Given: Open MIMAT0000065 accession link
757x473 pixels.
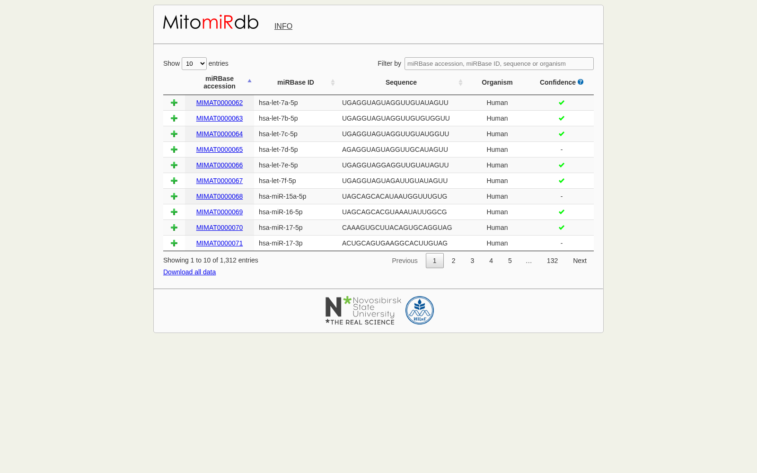Looking at the screenshot, I should [x=220, y=149].
